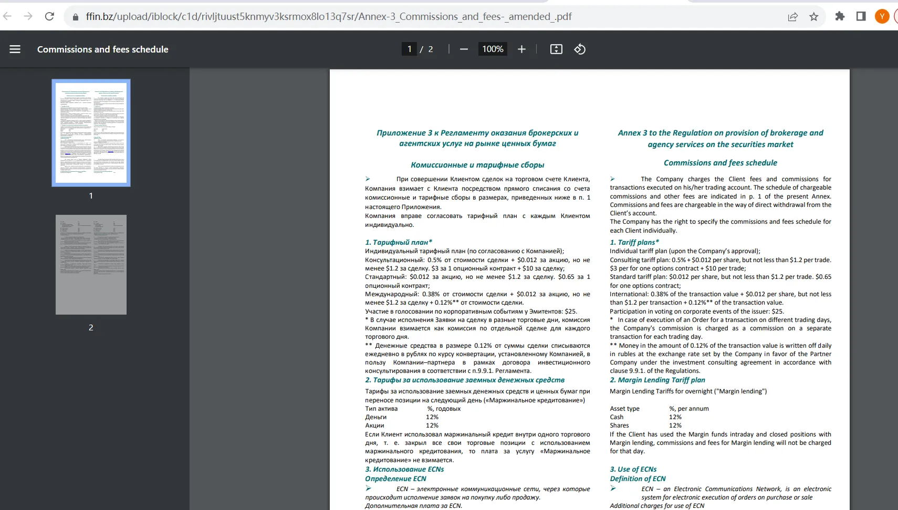898x510 pixels.
Task: Click the '1. Tariff plans*' heading
Action: tap(634, 242)
